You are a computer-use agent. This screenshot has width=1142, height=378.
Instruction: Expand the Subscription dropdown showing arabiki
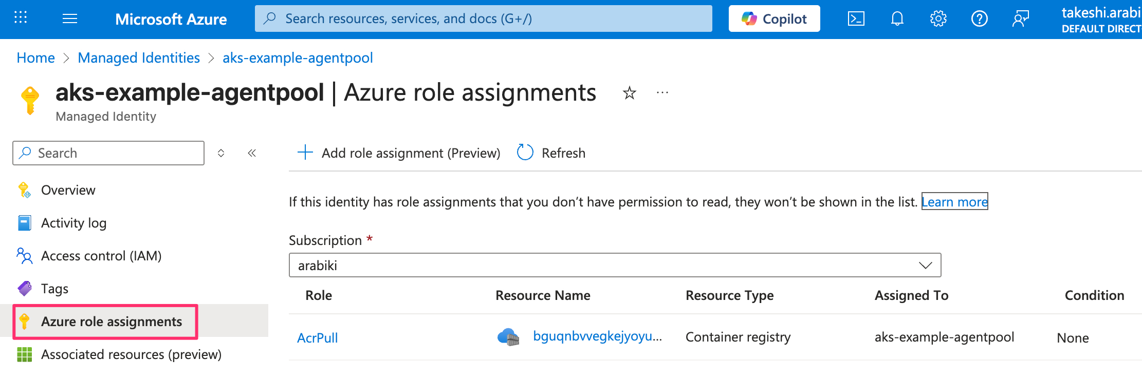click(615, 265)
